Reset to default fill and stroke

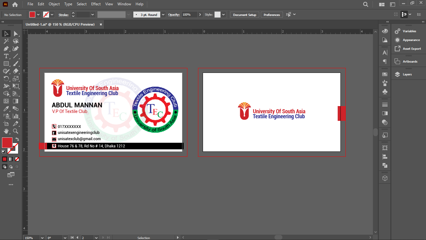tap(3, 152)
